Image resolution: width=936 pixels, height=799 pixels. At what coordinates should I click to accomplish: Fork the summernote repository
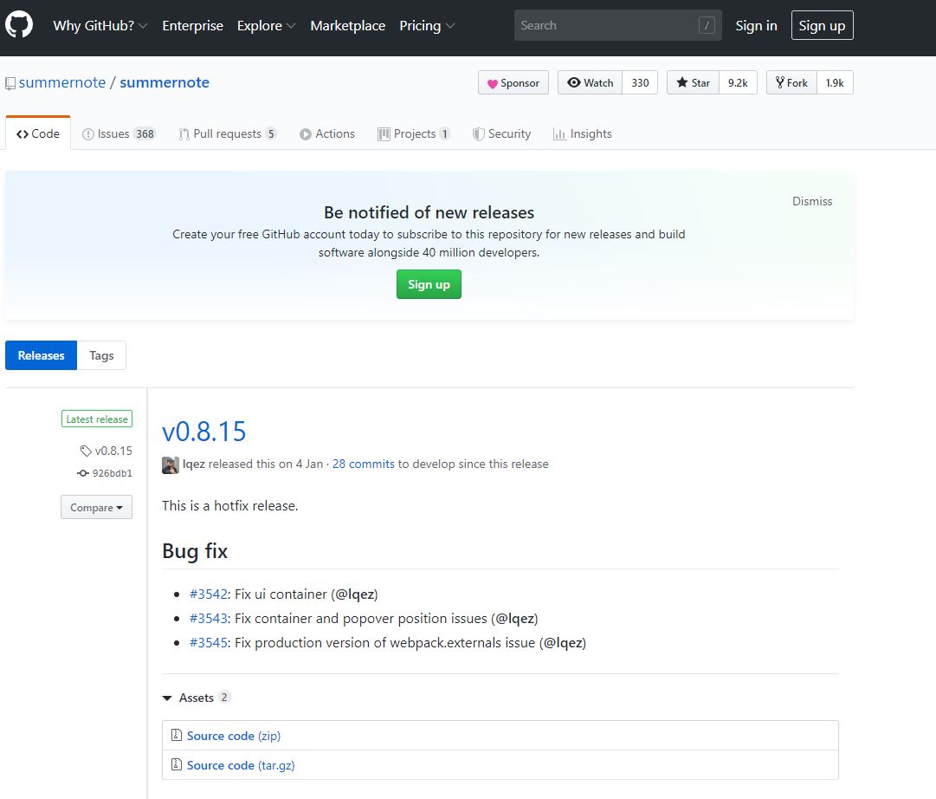pyautogui.click(x=791, y=82)
